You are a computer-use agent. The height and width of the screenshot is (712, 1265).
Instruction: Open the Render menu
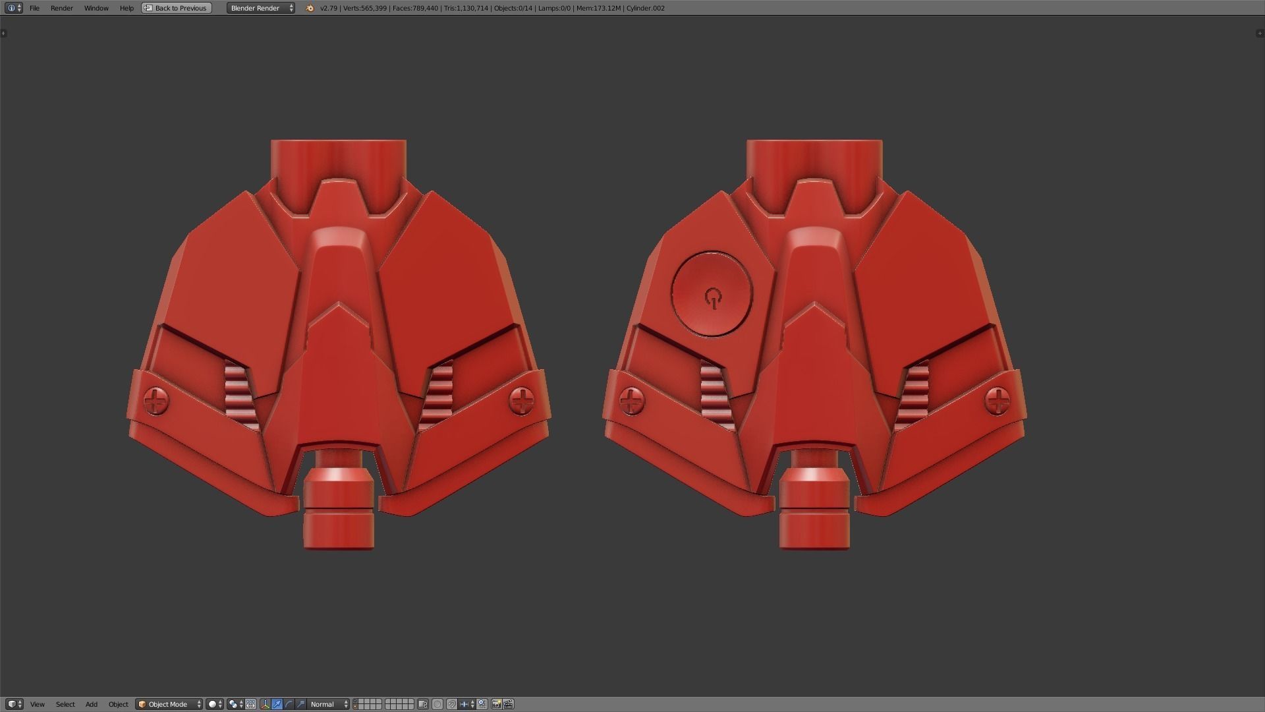(62, 8)
